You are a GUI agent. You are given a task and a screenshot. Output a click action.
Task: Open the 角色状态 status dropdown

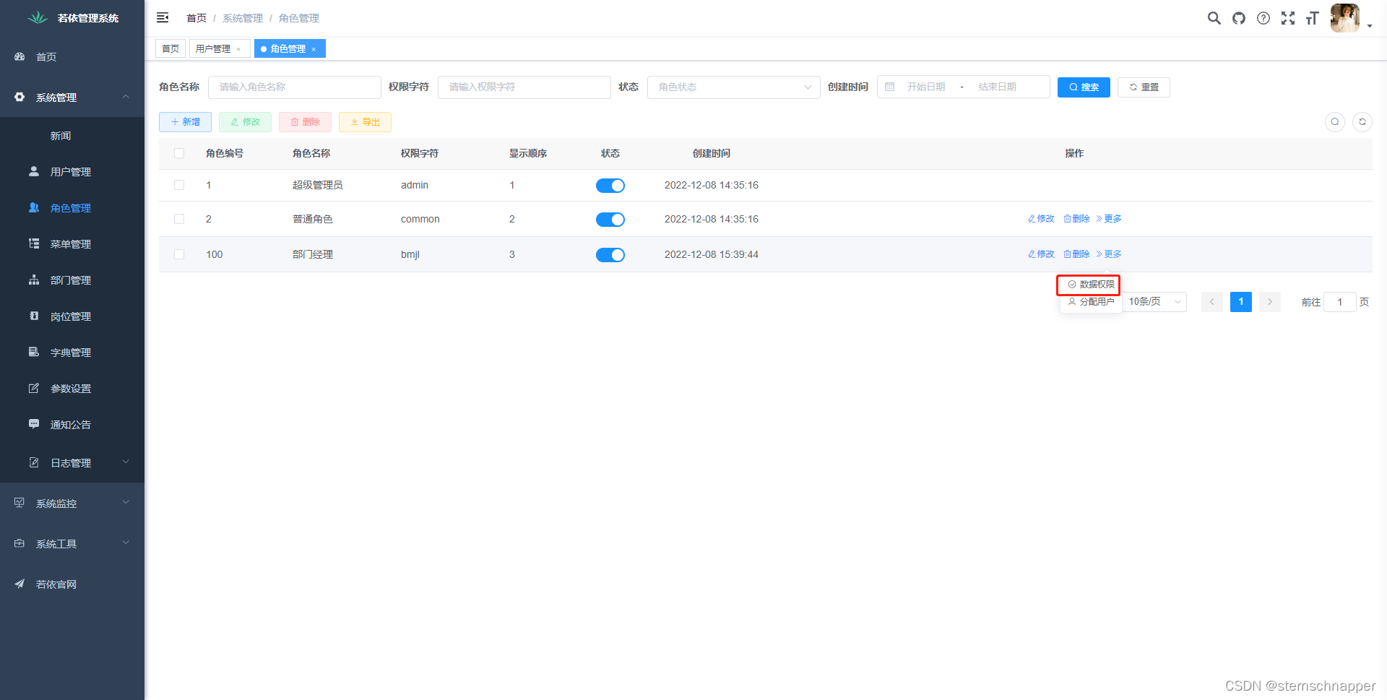pyautogui.click(x=733, y=87)
